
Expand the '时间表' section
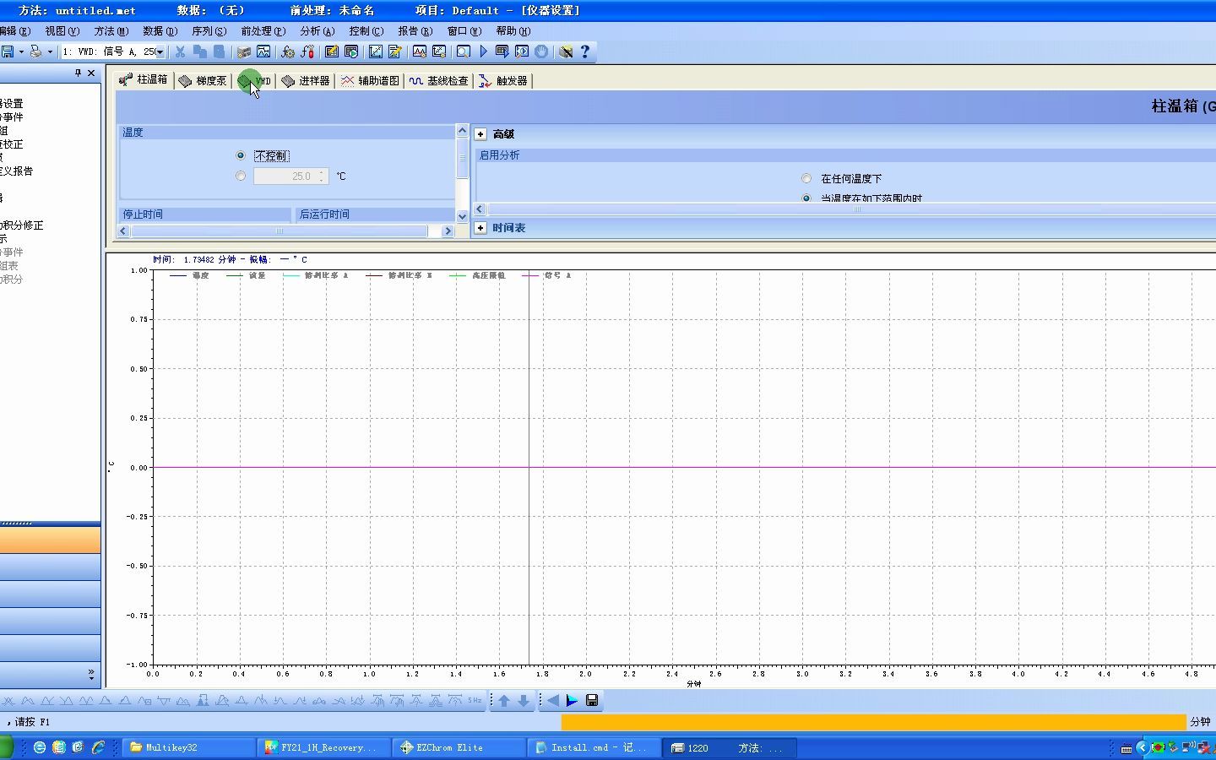(x=480, y=228)
